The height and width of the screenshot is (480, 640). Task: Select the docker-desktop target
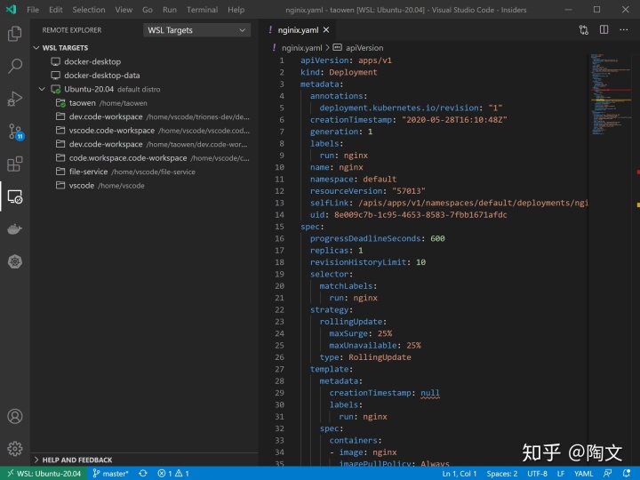(144, 61)
